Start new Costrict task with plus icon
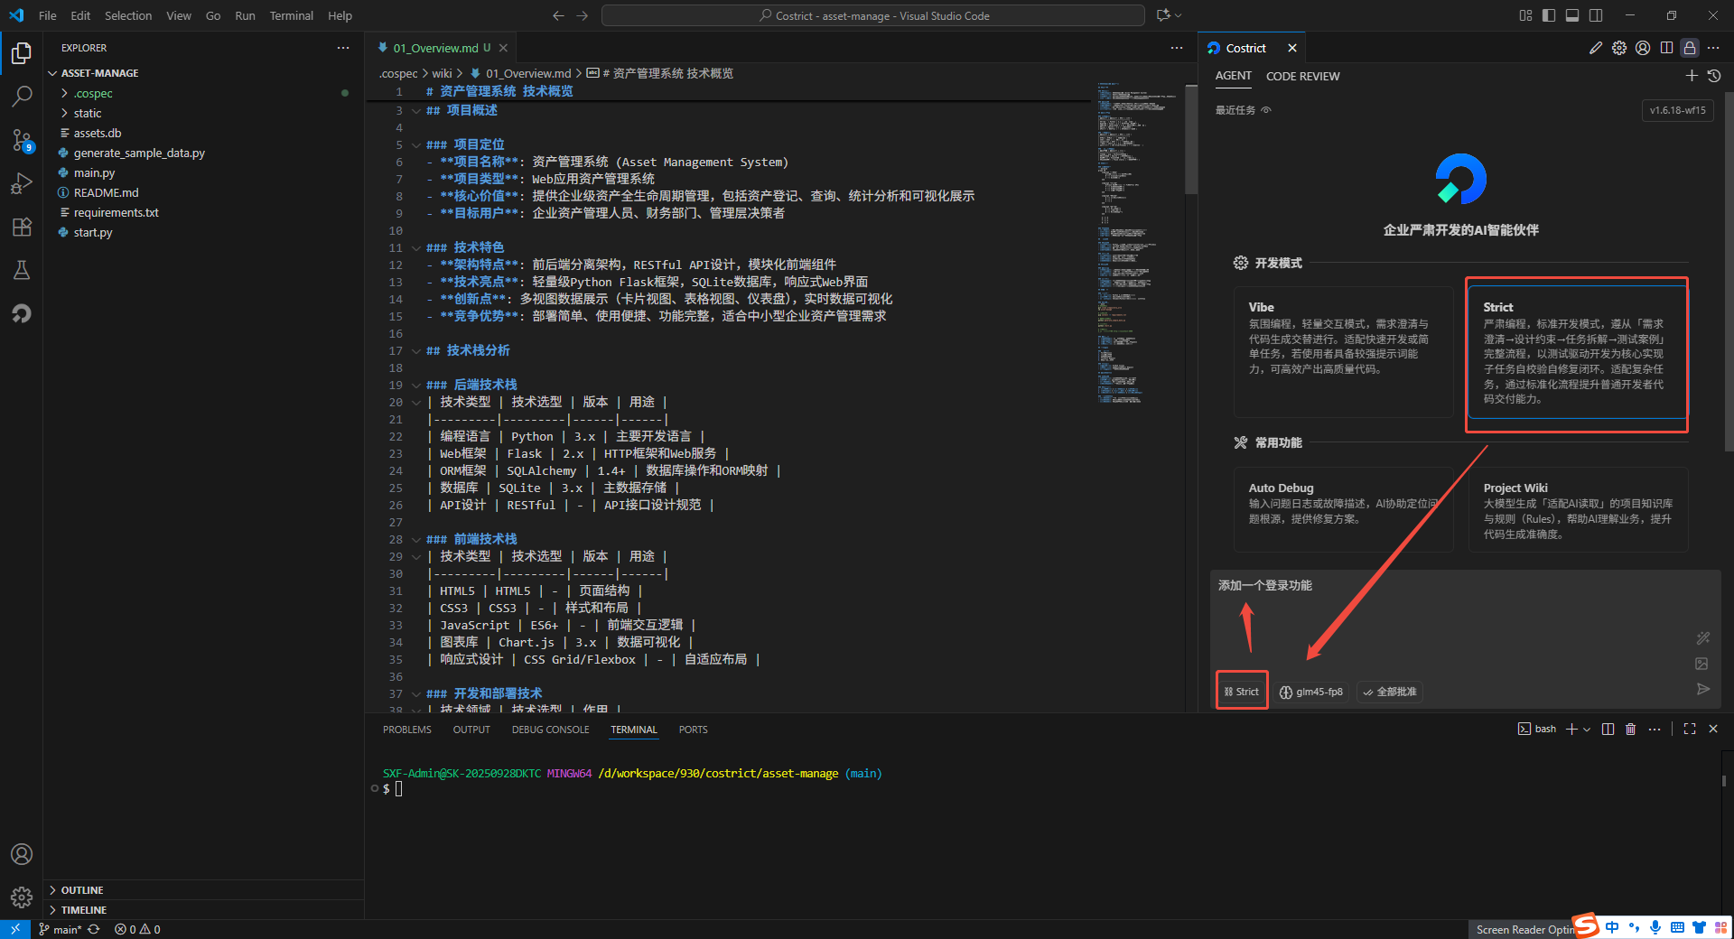Screen dimensions: 1734x939 (x=1692, y=76)
